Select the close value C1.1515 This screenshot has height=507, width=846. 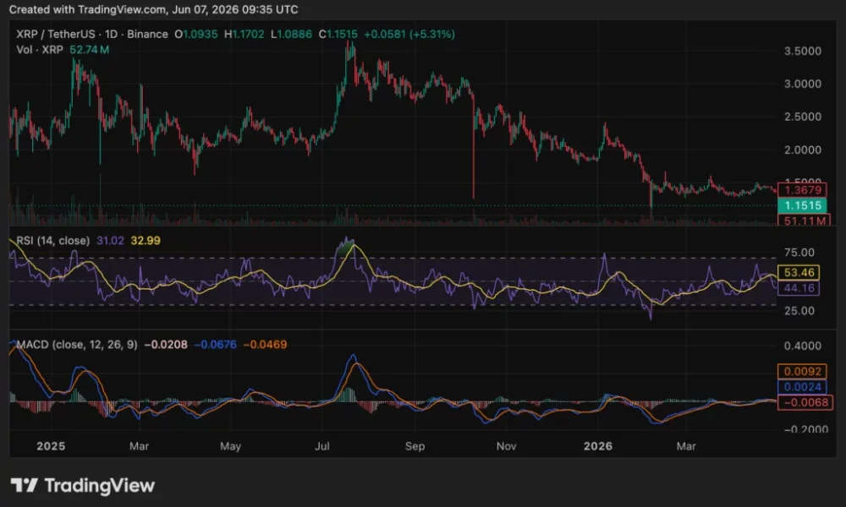click(x=338, y=34)
